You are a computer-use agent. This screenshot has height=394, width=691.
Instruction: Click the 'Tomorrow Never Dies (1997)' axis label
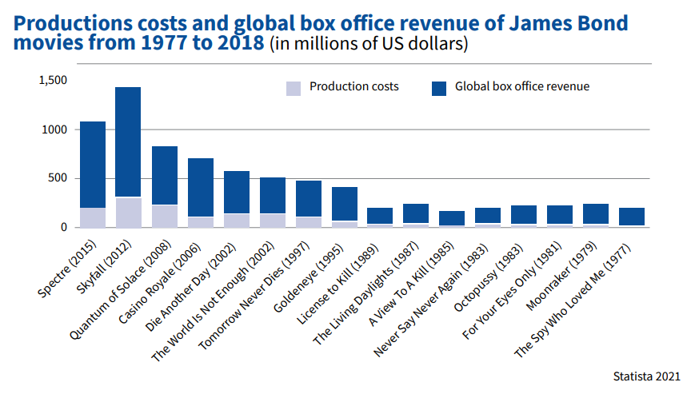254,296
